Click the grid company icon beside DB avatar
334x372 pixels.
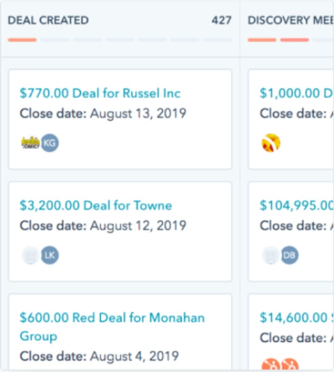(x=270, y=255)
